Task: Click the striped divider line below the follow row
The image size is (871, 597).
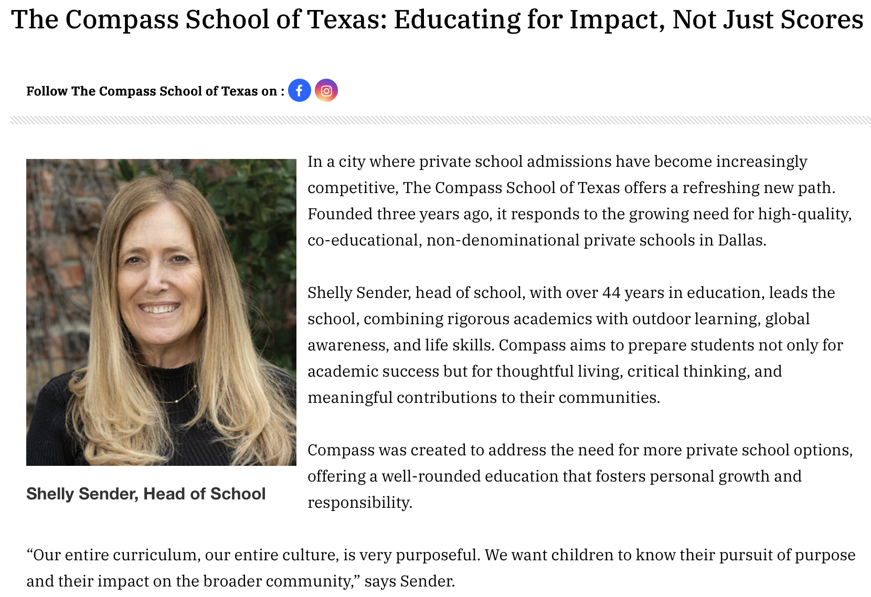Action: (440, 120)
